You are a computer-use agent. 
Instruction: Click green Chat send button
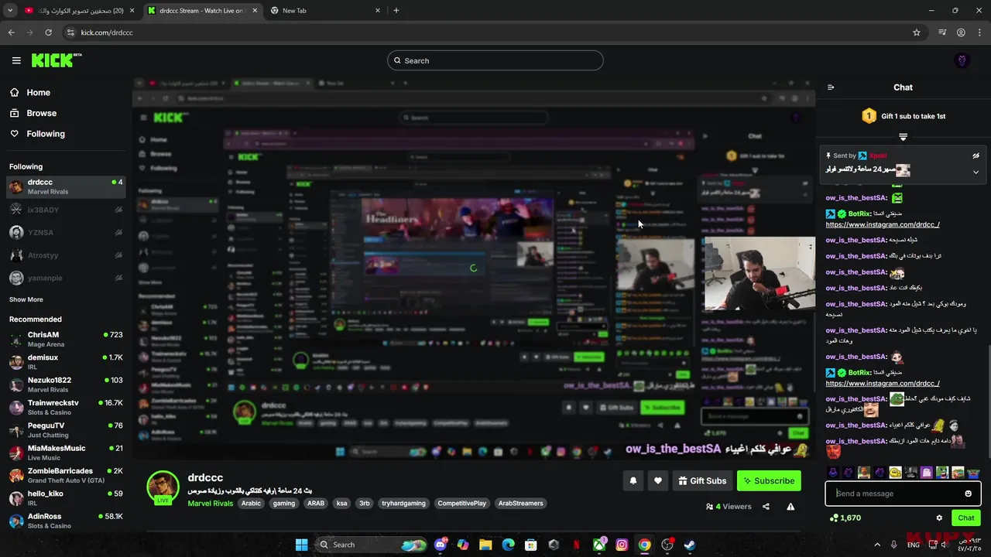pos(966,518)
